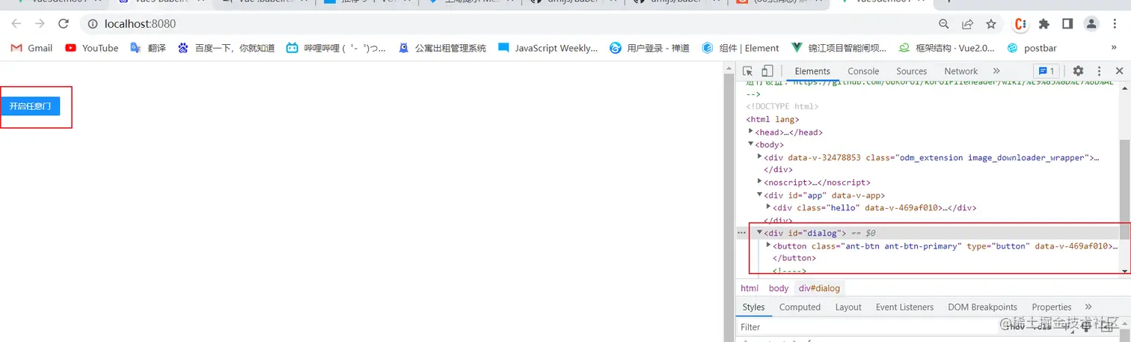Click the share page icon
This screenshot has width=1131, height=342.
click(967, 24)
